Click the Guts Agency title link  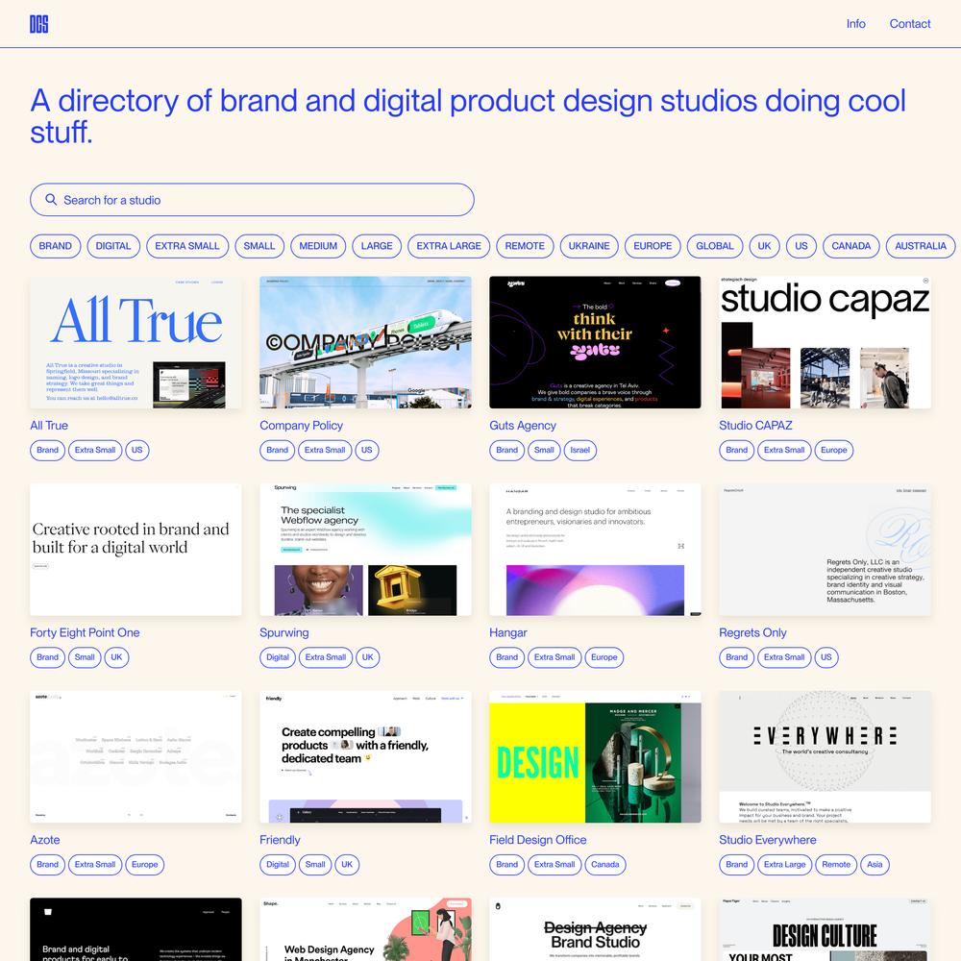click(523, 426)
